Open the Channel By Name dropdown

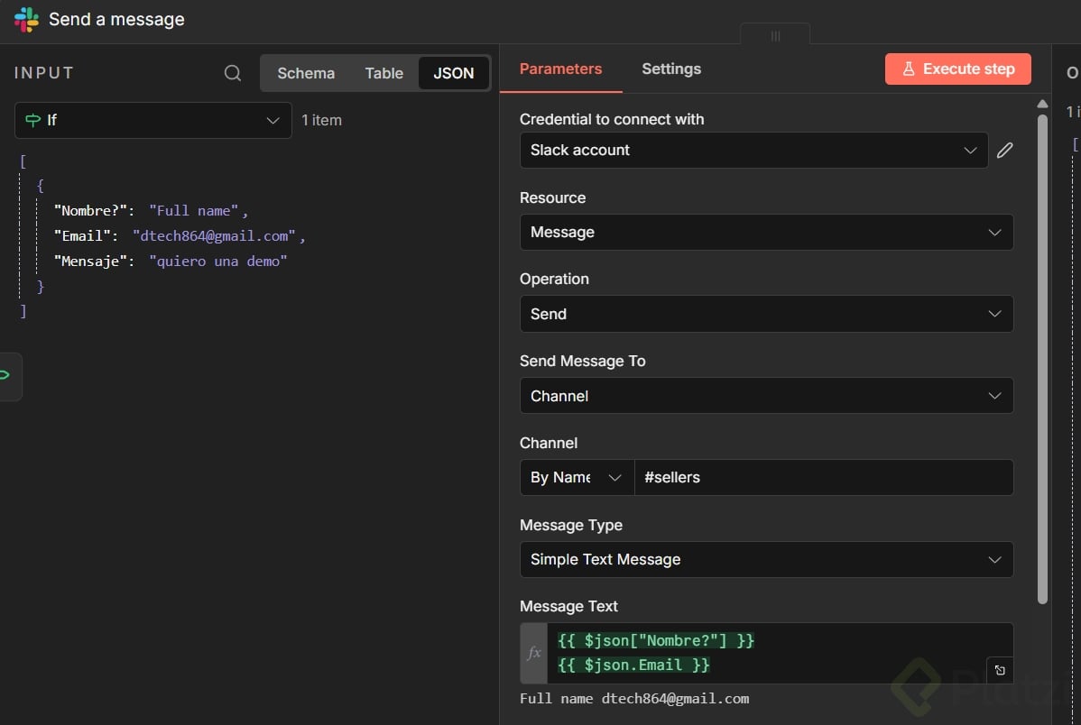(x=577, y=478)
